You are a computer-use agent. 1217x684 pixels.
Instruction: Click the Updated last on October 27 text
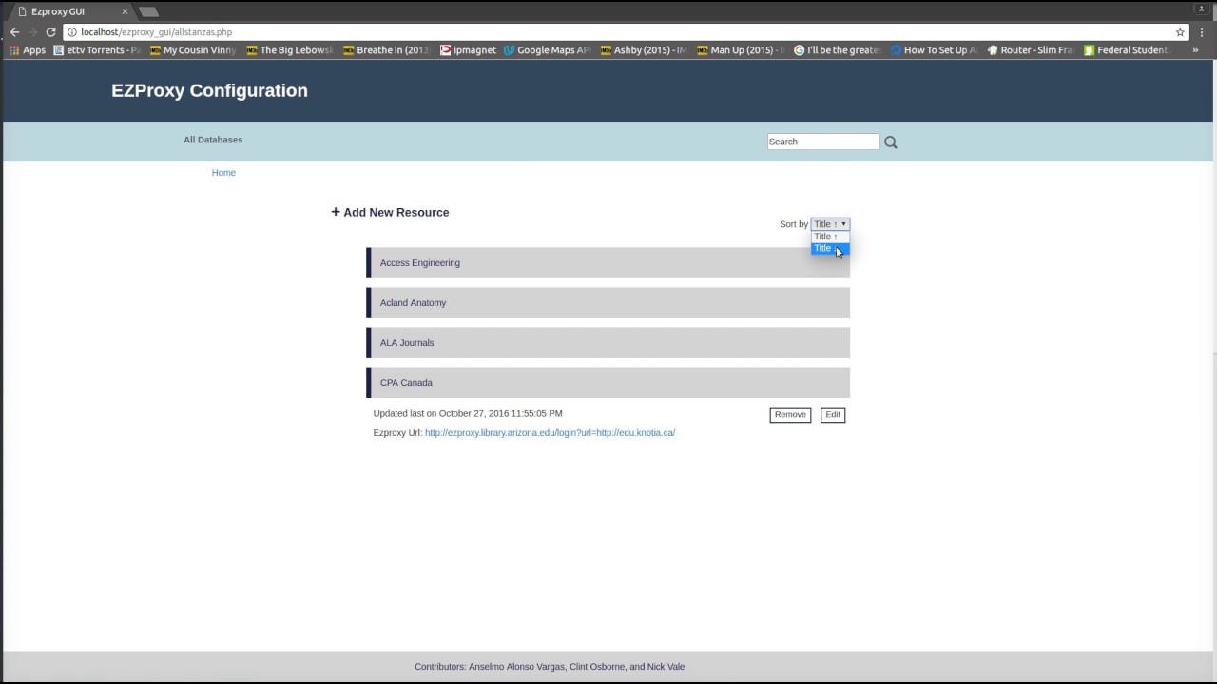tap(468, 414)
